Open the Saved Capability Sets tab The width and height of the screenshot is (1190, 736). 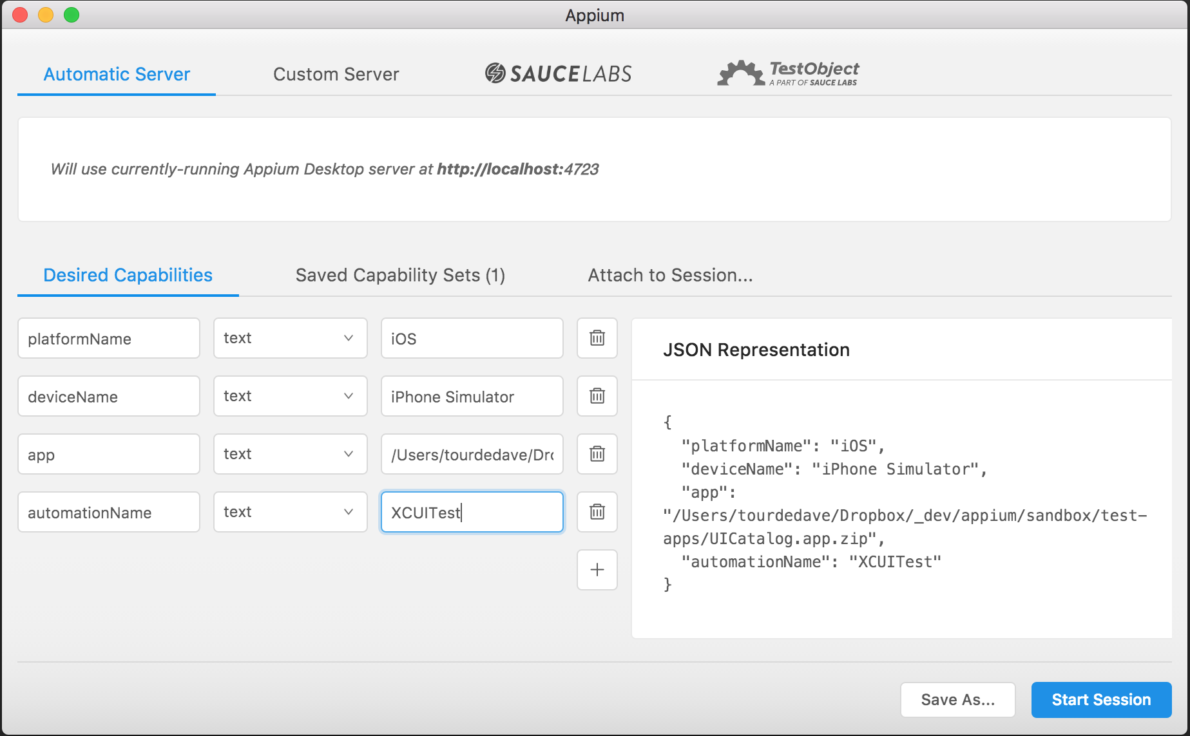click(400, 275)
